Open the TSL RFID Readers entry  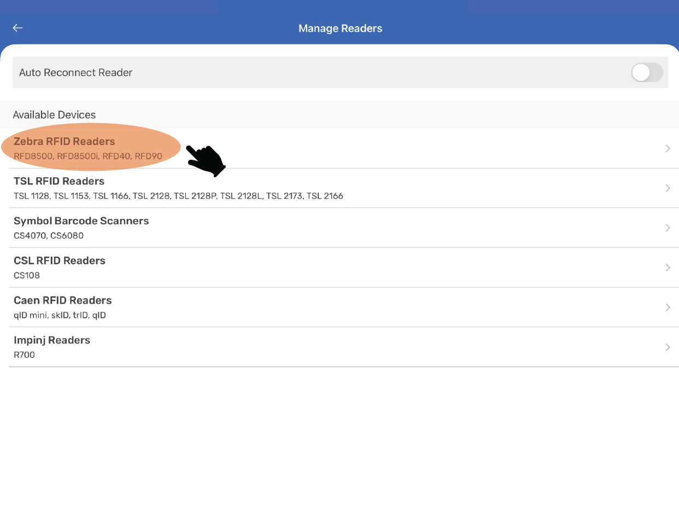tap(59, 181)
